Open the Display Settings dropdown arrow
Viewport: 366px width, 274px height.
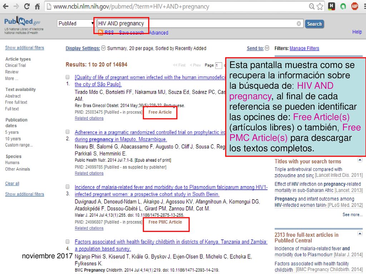(x=103, y=48)
